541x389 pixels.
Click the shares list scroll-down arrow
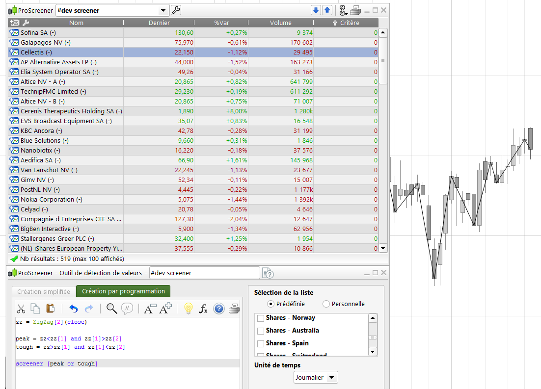373,352
